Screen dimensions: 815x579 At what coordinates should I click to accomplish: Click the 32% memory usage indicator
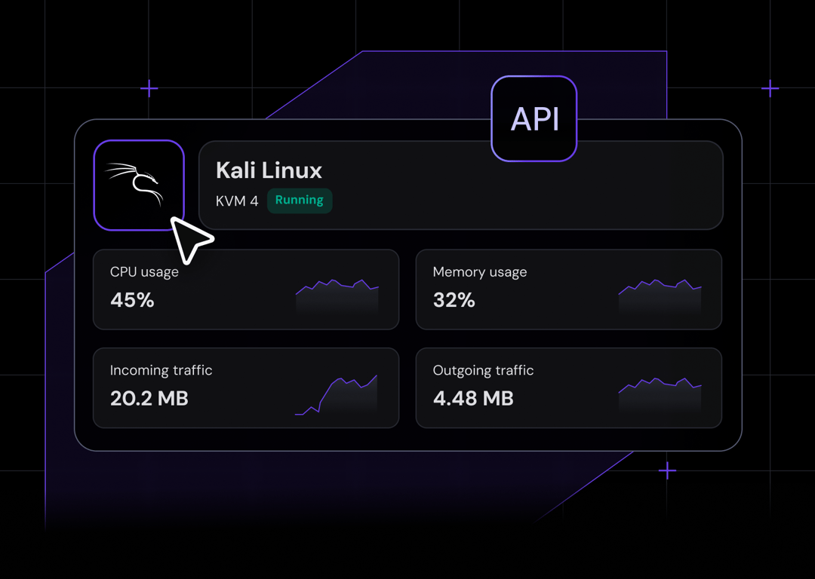[453, 300]
